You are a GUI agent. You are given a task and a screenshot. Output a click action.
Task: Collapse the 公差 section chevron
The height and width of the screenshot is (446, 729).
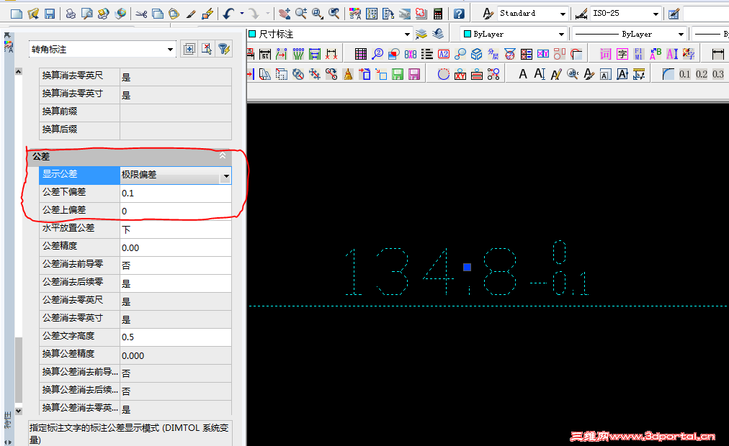(x=223, y=156)
